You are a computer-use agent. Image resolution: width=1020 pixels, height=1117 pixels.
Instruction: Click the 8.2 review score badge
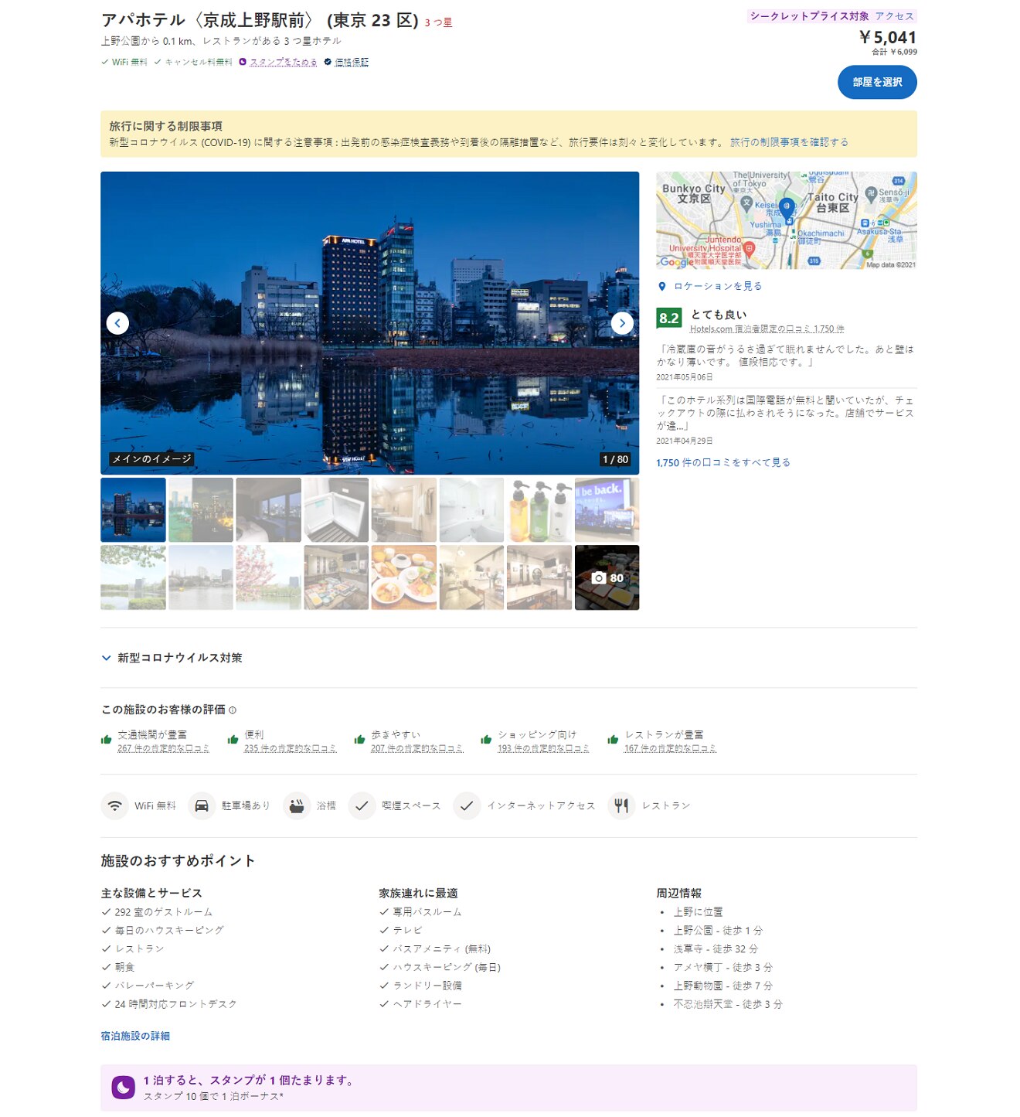pos(669,318)
